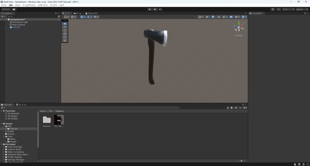Click the scene orientation gizmo
Image resolution: width=310 pixels, height=166 pixels.
click(x=239, y=27)
